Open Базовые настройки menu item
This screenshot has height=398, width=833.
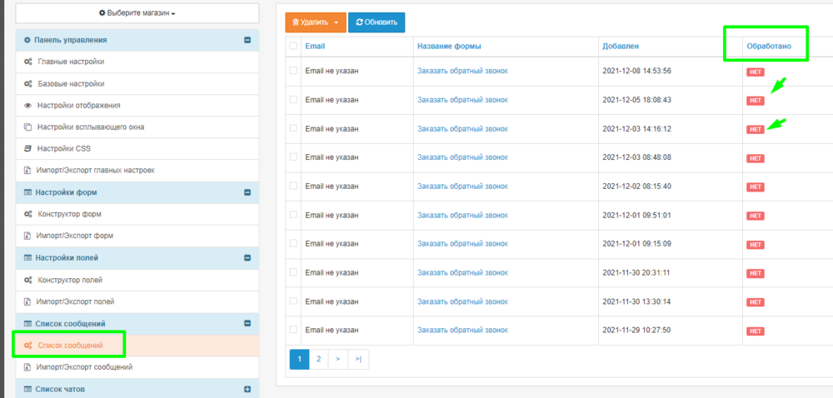pos(71,84)
